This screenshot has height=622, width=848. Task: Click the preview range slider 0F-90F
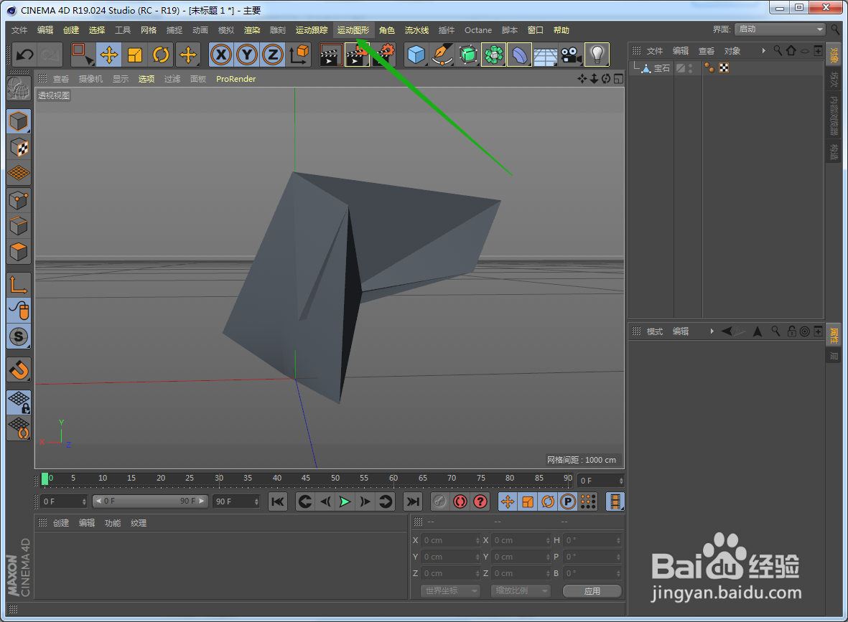coord(150,501)
